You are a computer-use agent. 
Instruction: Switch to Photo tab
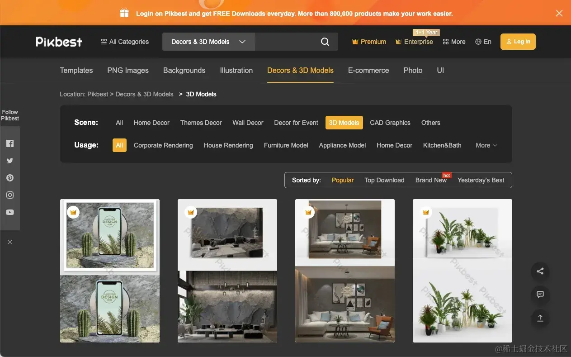click(x=413, y=70)
